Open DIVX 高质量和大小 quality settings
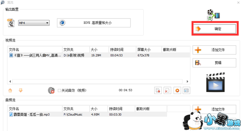 [x=94, y=23]
